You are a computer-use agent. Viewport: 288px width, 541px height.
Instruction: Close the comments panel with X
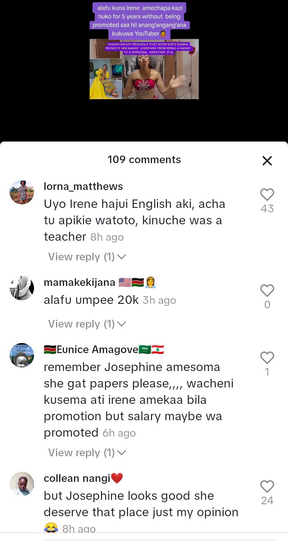tap(267, 161)
